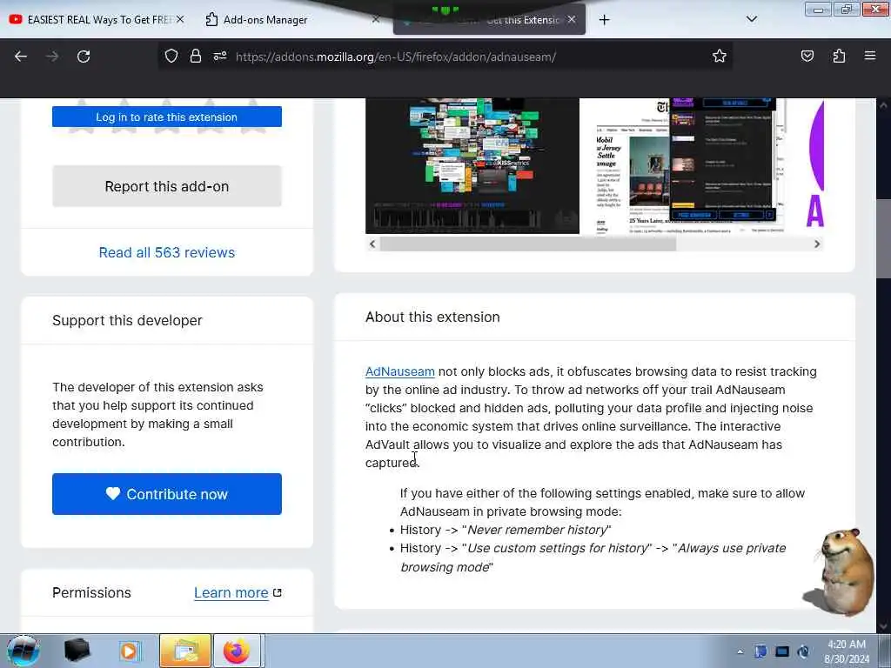Open the newspaper page screenshot thumbnail

pyautogui.click(x=690, y=165)
